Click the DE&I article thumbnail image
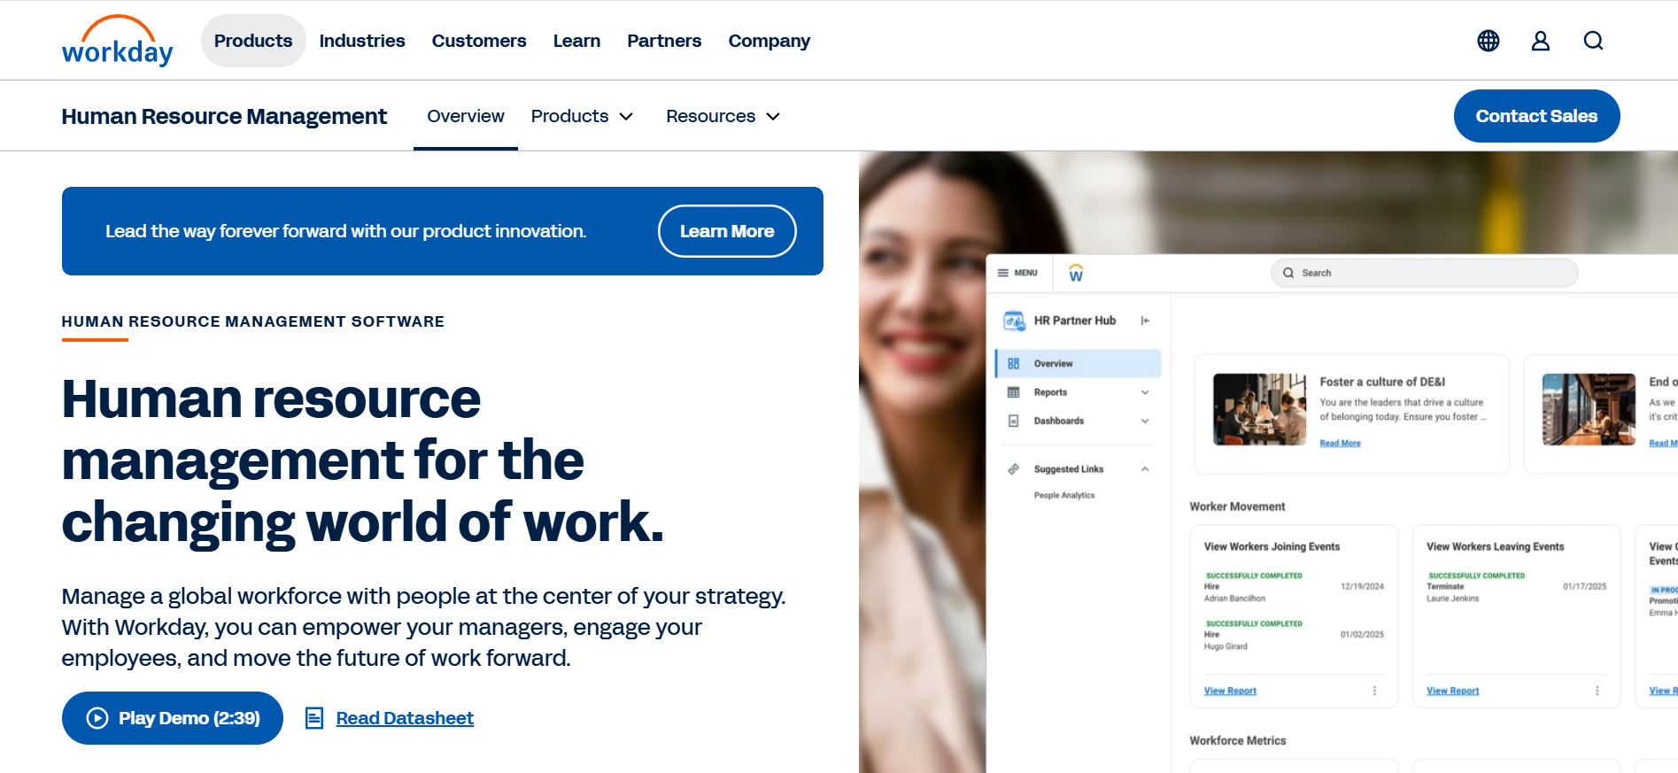Image resolution: width=1678 pixels, height=773 pixels. pyautogui.click(x=1259, y=409)
